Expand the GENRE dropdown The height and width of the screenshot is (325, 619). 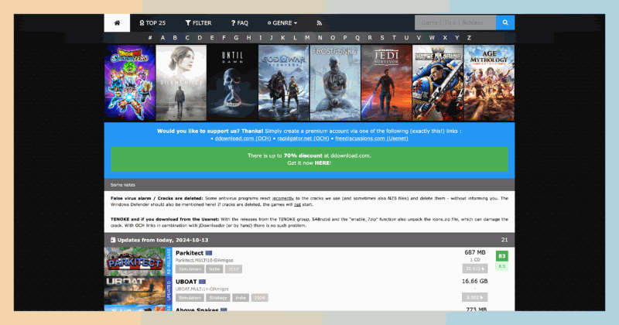(282, 23)
